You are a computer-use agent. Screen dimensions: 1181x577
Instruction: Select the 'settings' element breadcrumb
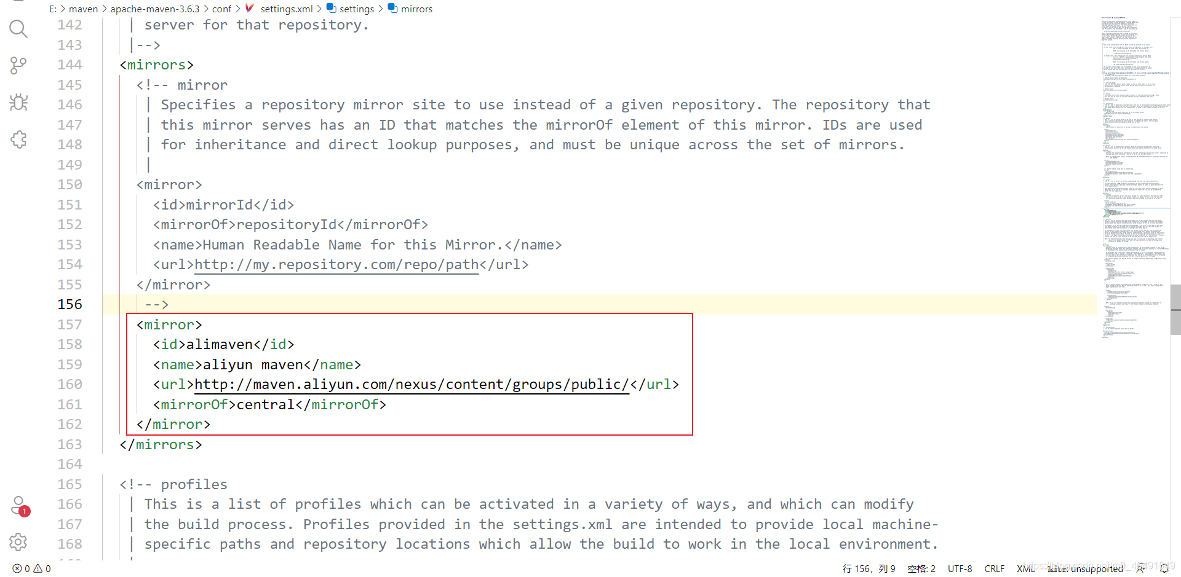point(357,9)
